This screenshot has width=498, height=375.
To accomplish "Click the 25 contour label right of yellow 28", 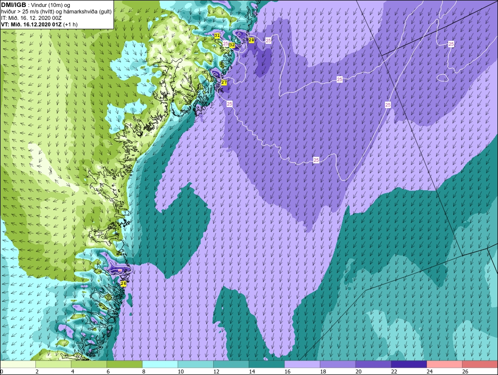I will click(x=268, y=41).
